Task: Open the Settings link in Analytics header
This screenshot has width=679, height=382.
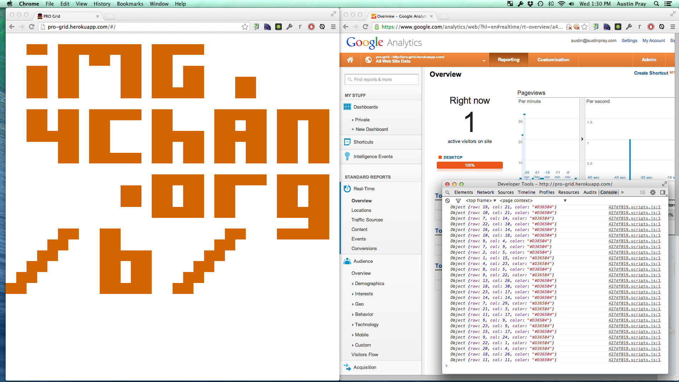Action: [x=629, y=41]
